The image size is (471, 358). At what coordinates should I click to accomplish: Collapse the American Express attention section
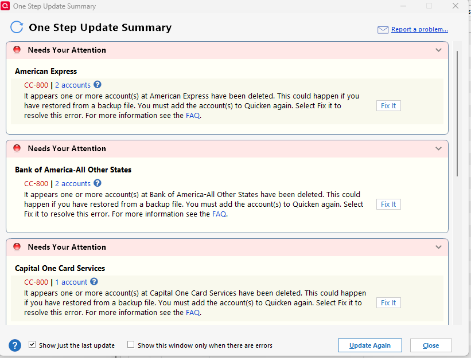click(438, 50)
